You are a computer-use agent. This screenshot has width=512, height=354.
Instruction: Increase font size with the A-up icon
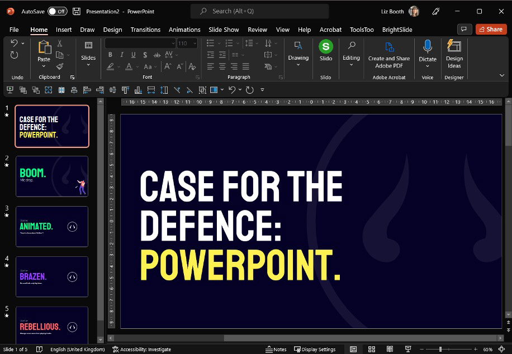(168, 66)
